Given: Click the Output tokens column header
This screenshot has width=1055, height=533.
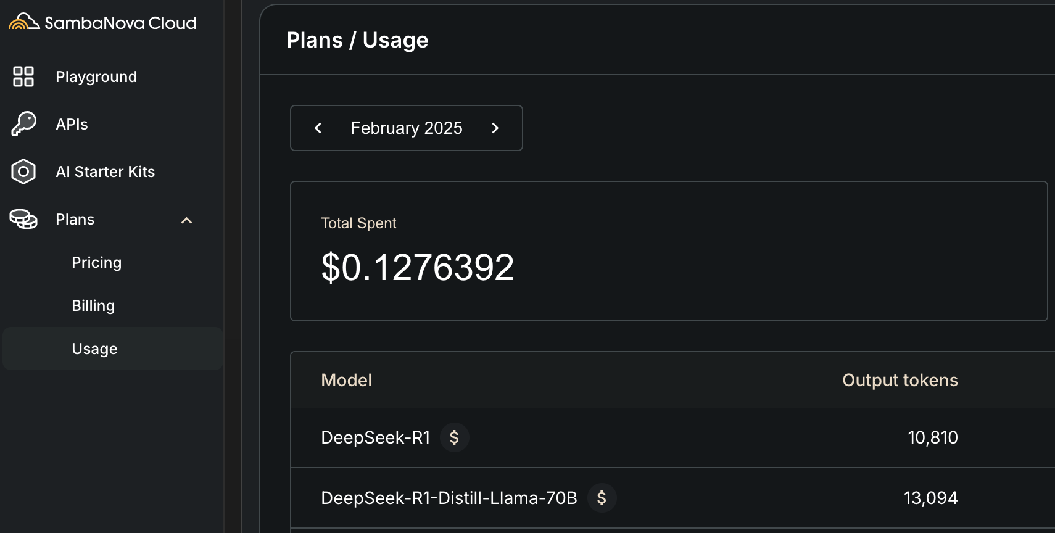Looking at the screenshot, I should (900, 380).
